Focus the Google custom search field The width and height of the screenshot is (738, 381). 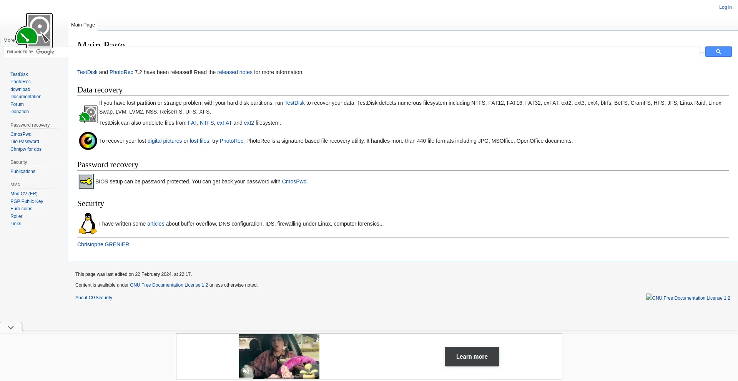click(351, 52)
